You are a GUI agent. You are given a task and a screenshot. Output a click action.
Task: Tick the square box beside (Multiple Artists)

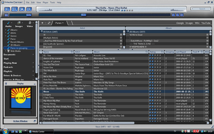(x=121, y=38)
